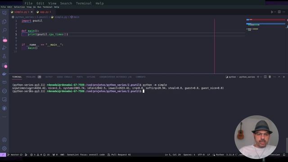Image resolution: width=288 pixels, height=162 pixels.
Task: Show additional activity bar views ellipsis
Action: tap(4, 117)
